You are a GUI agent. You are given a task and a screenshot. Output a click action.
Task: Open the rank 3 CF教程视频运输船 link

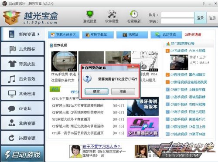click(x=189, y=82)
